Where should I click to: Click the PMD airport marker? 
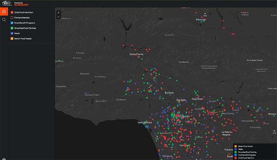click(x=205, y=15)
